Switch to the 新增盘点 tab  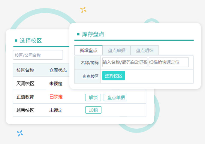coord(89,50)
